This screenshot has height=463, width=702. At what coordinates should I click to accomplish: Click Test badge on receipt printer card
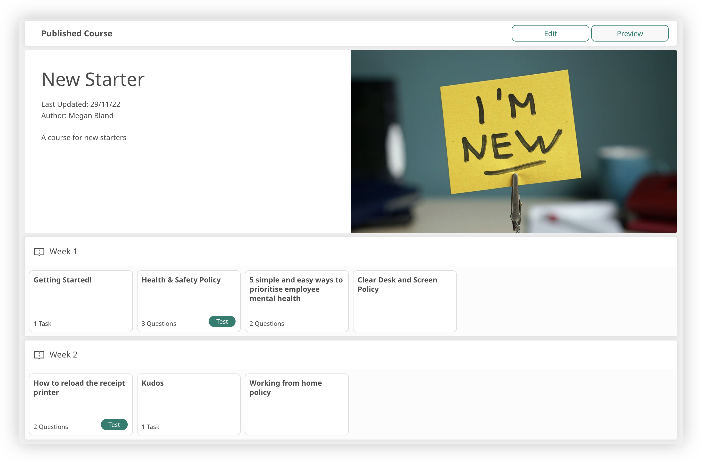(114, 424)
